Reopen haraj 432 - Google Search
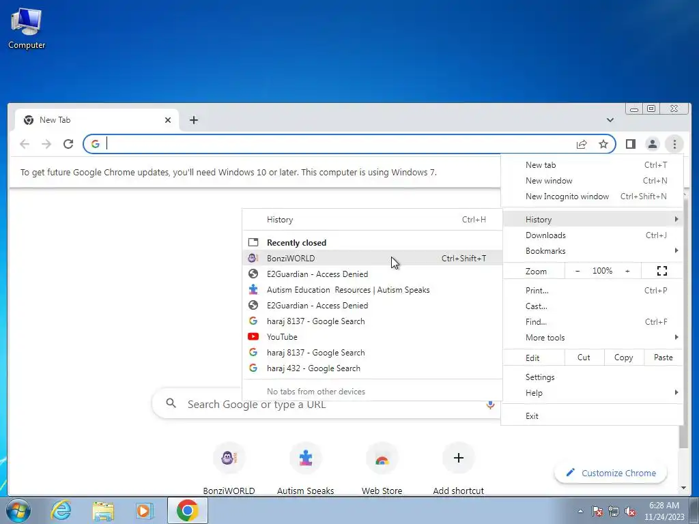The width and height of the screenshot is (699, 524). pyautogui.click(x=372, y=368)
